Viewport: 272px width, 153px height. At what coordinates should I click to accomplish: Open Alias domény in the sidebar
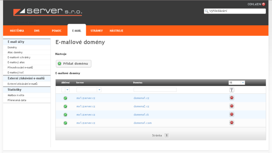15,52
